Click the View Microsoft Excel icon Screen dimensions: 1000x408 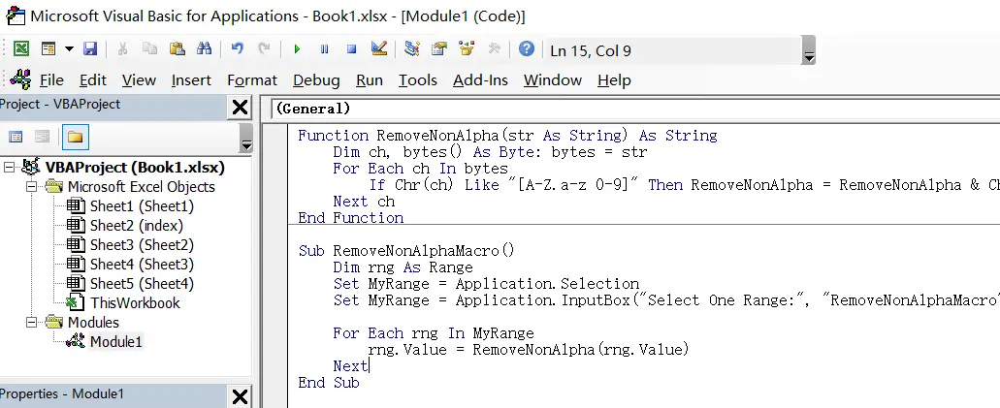click(21, 48)
